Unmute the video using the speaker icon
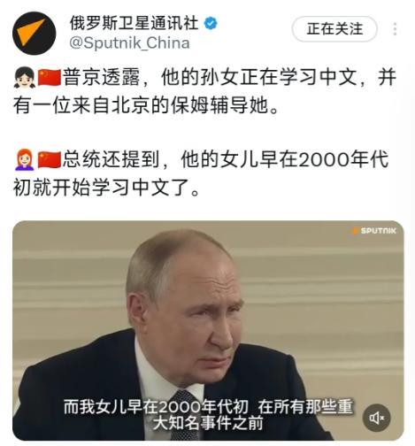This screenshot has width=415, height=446. point(376,418)
